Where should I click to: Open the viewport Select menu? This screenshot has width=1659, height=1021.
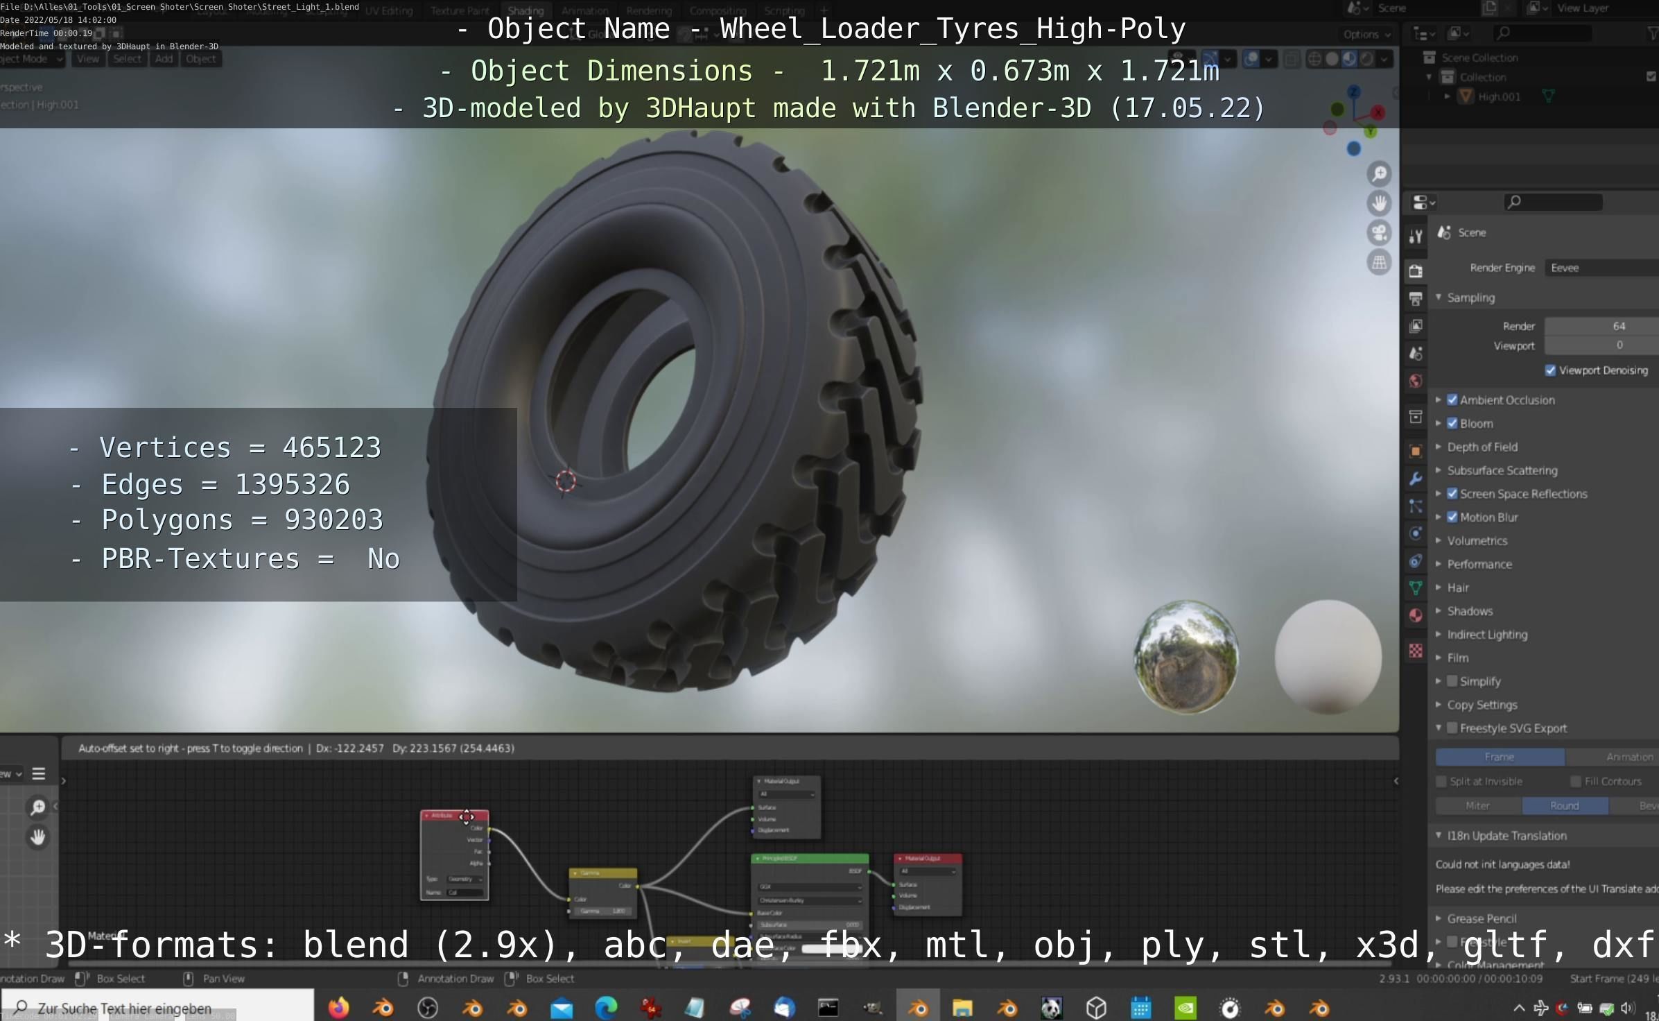[x=127, y=59]
